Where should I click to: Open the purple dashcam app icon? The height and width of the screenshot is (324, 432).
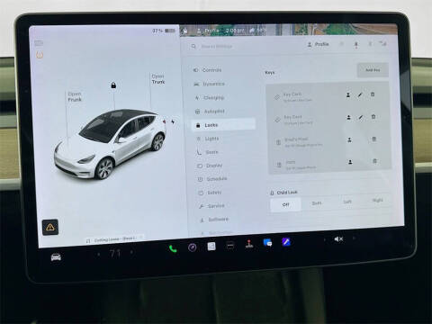pos(193,247)
